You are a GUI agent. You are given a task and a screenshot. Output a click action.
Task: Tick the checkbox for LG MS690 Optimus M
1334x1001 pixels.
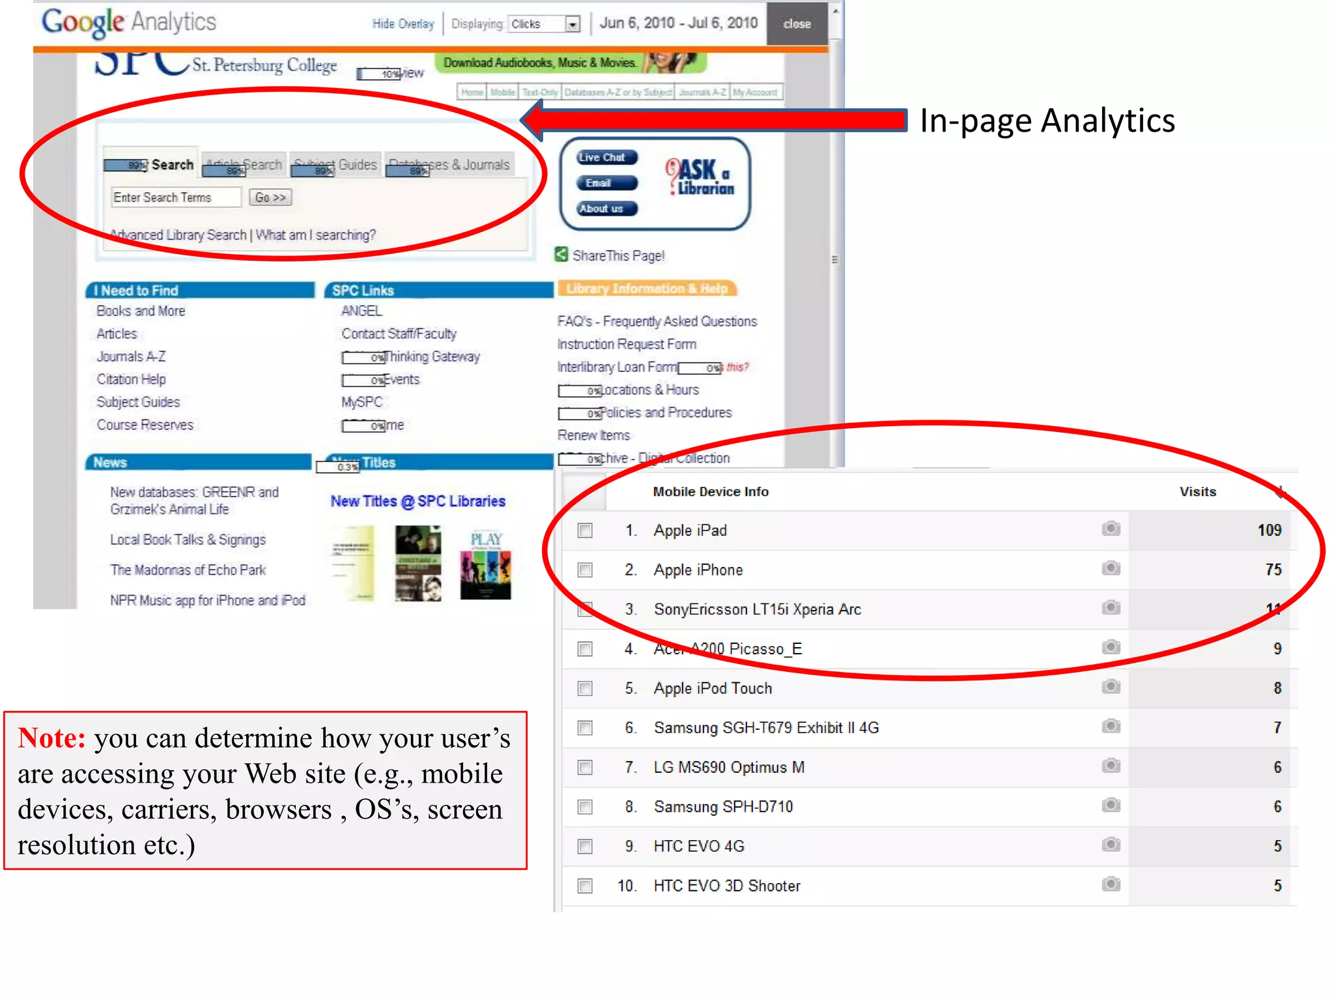click(x=585, y=768)
